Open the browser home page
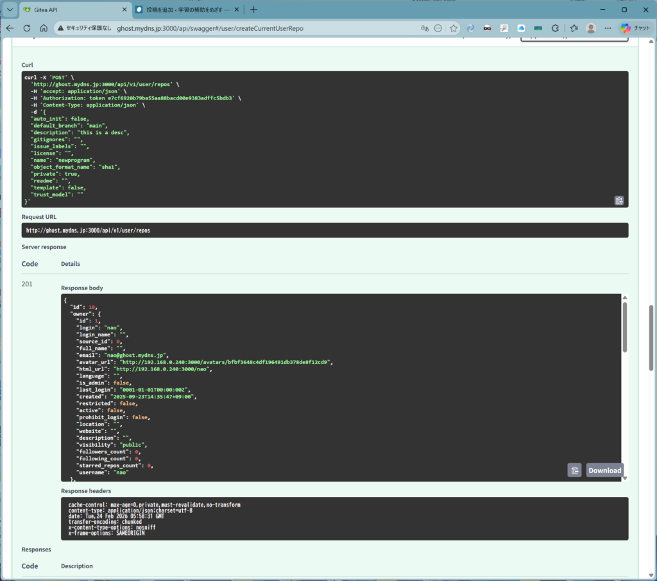Screen dimensions: 657x581 point(44,28)
